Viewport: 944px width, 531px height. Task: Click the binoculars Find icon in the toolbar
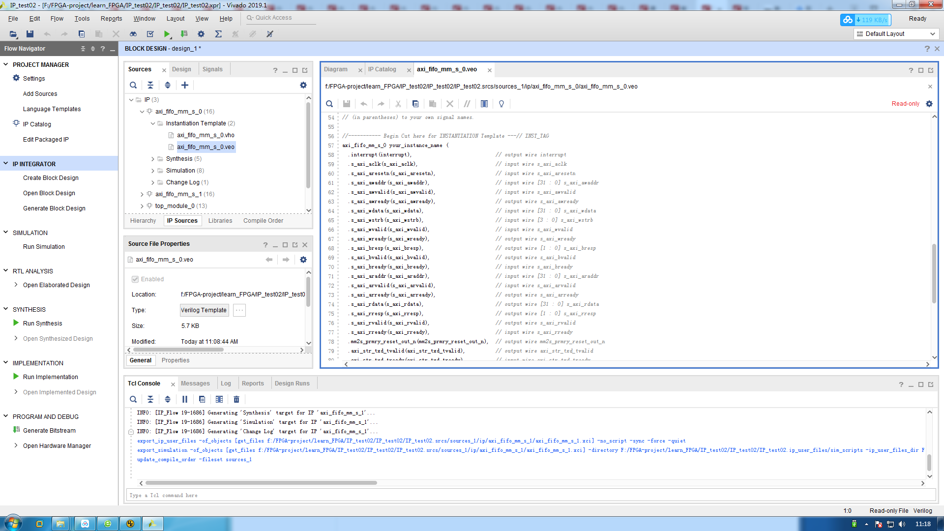tap(133, 34)
